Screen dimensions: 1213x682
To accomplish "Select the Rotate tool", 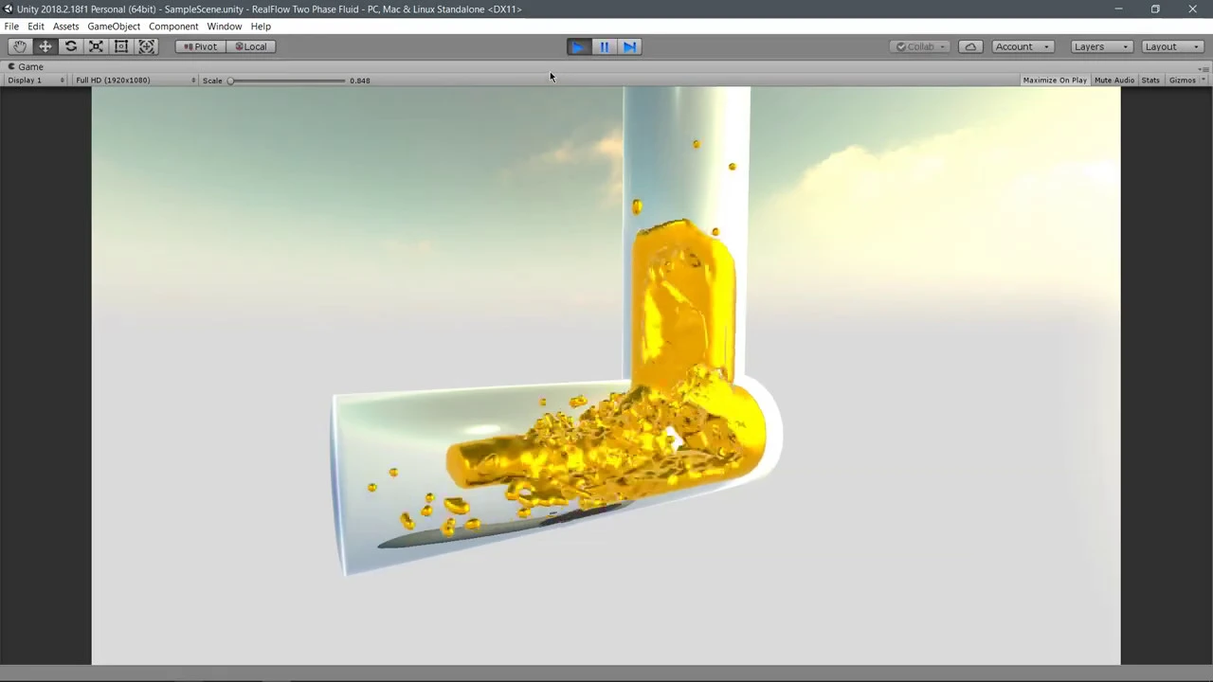I will 71,46.
